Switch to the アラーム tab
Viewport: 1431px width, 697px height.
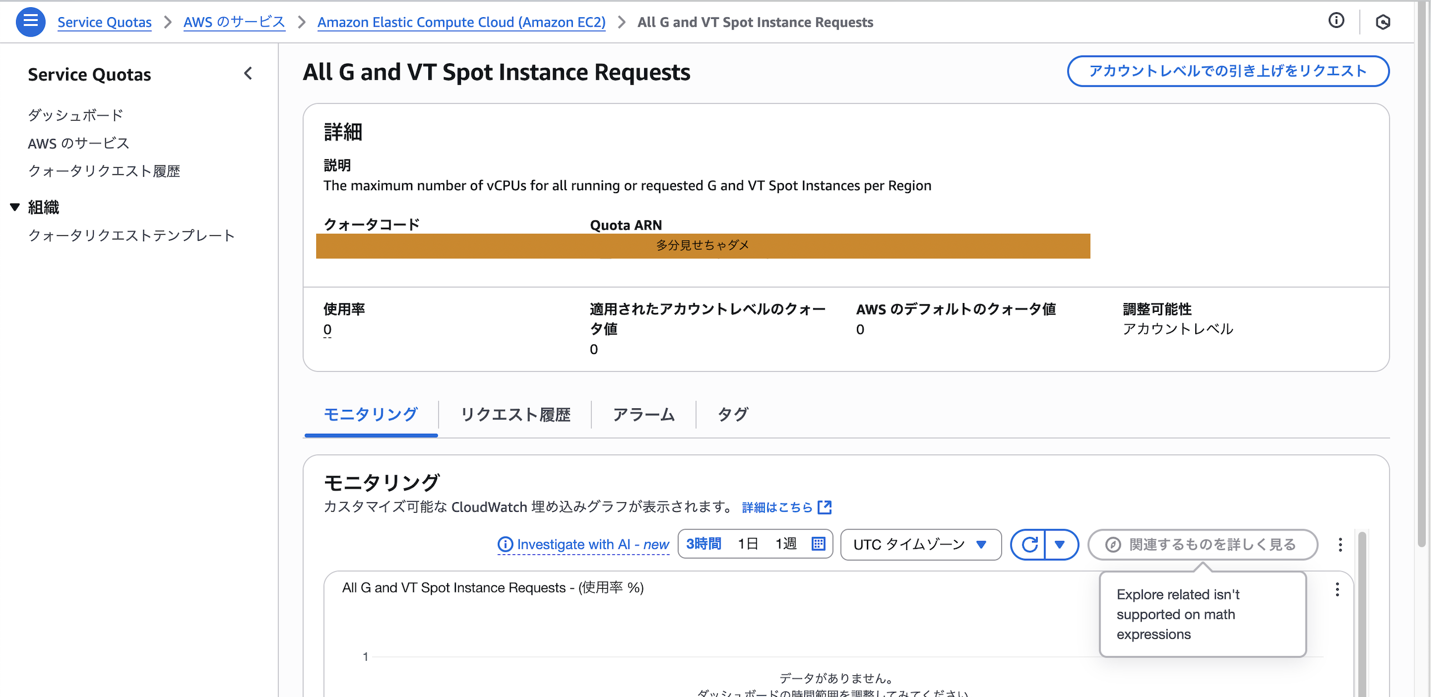point(643,414)
